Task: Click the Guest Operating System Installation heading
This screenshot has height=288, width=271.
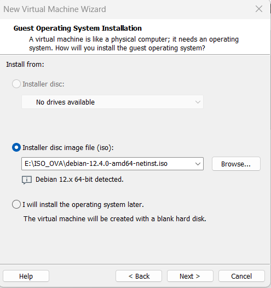Action: pyautogui.click(x=78, y=28)
